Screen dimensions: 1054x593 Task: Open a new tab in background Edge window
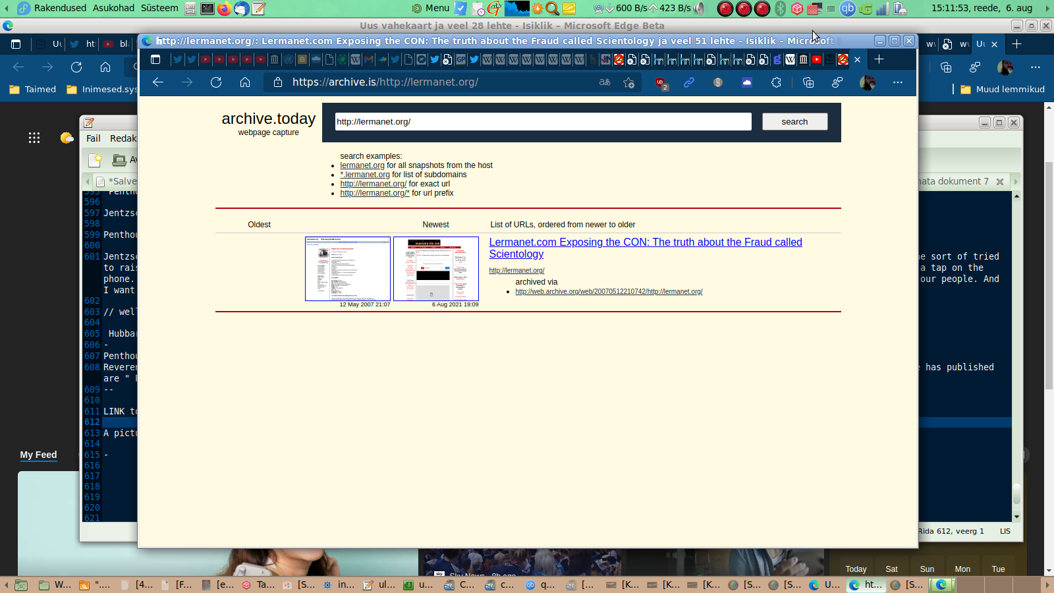1017,44
